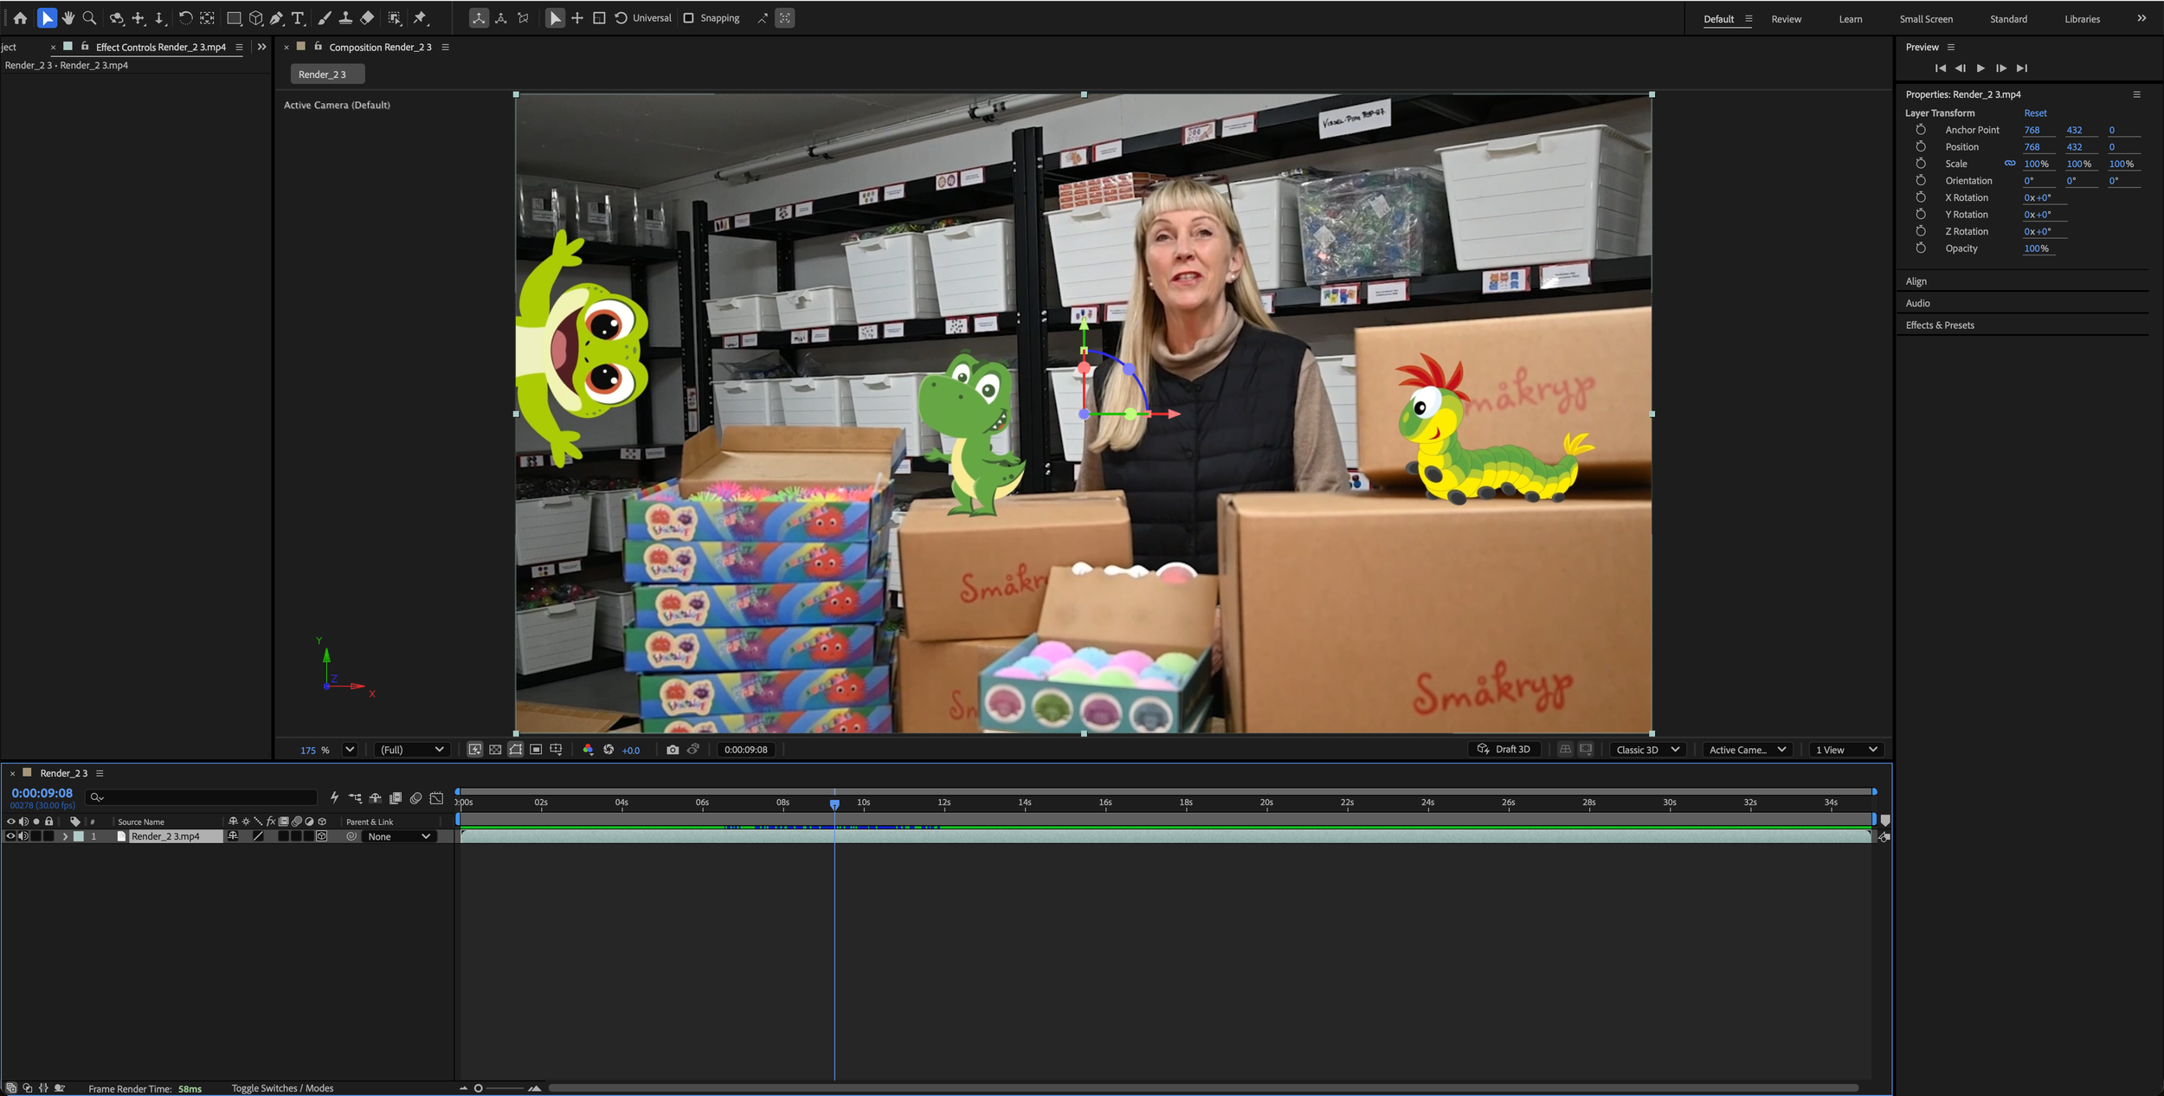Select the Zoom magnifier tool
Viewport: 2164px width, 1096px height.
(x=89, y=18)
